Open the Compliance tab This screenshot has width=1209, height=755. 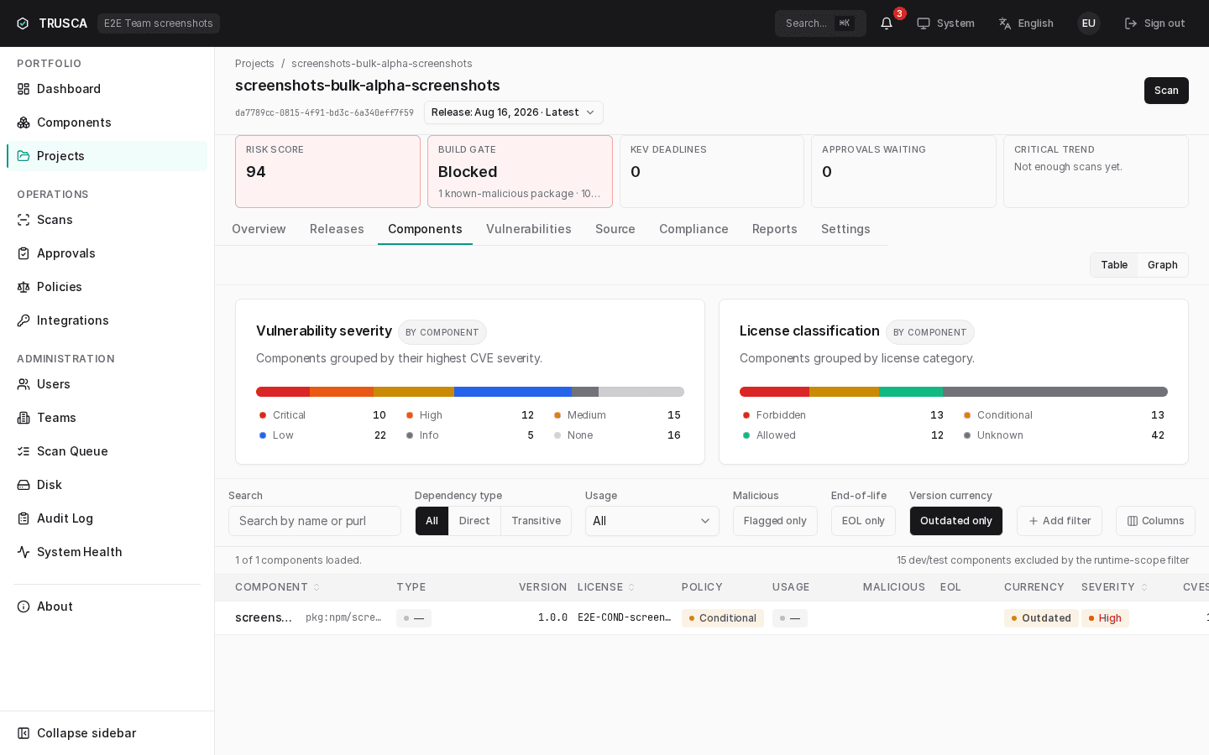point(693,229)
